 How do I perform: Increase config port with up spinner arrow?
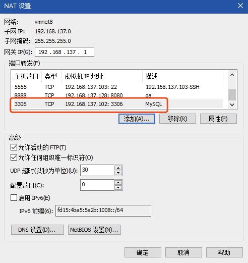(x=118, y=183)
